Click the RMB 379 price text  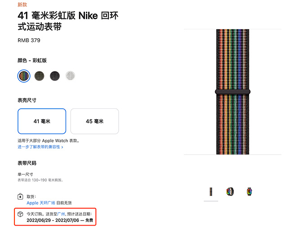[29, 40]
